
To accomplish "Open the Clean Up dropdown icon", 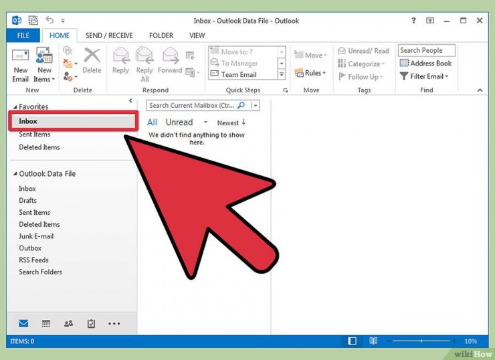I will (x=70, y=64).
